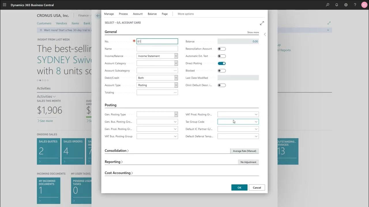Click the background page expand icon
369x207 pixels.
pyautogui.click(x=329, y=23)
